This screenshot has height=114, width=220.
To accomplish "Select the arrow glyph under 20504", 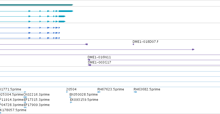I will [x=67, y=92].
